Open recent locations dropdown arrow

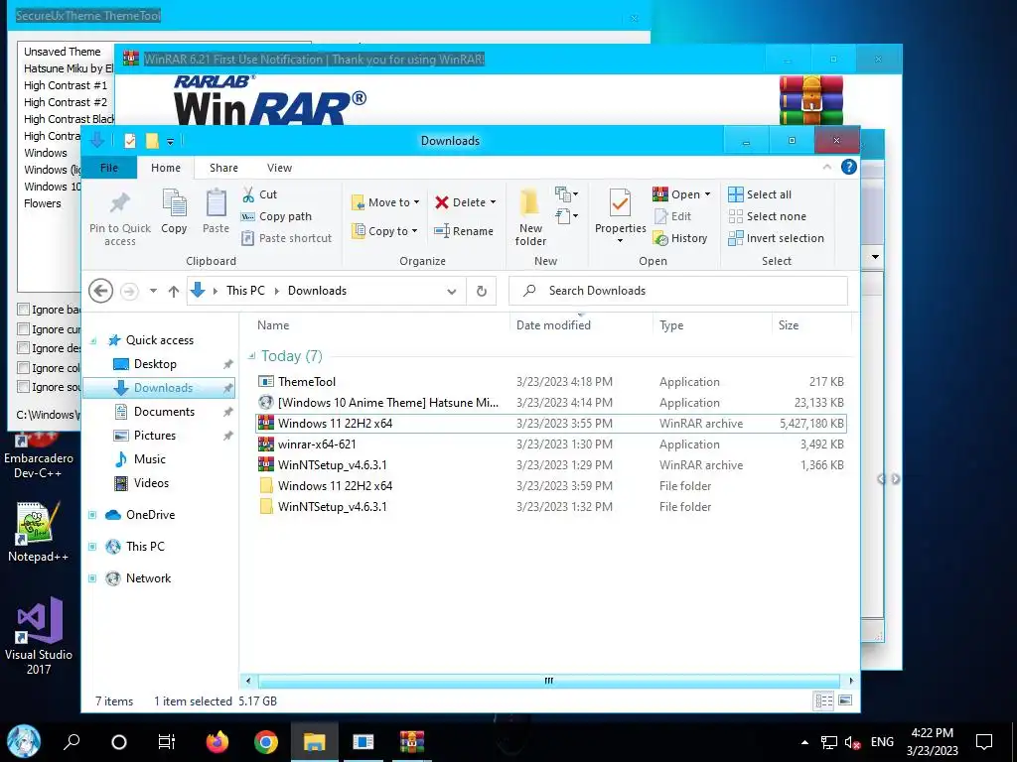click(153, 291)
